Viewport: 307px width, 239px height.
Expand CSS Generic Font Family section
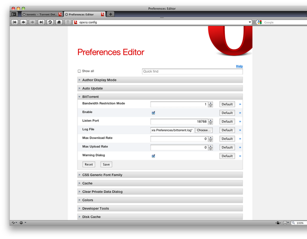tap(160, 175)
